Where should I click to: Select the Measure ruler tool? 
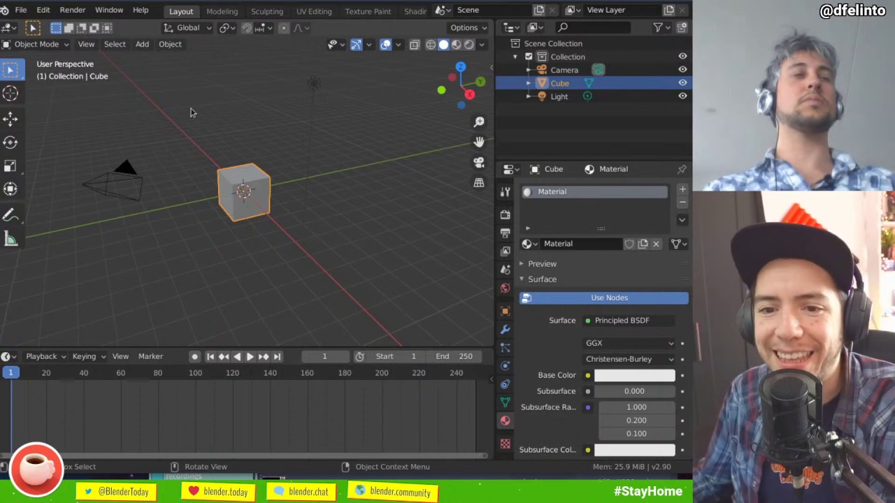(10, 240)
